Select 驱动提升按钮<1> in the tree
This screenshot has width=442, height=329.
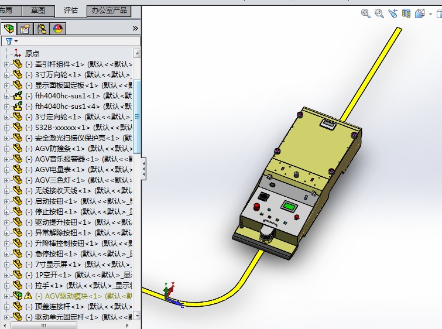(78, 222)
